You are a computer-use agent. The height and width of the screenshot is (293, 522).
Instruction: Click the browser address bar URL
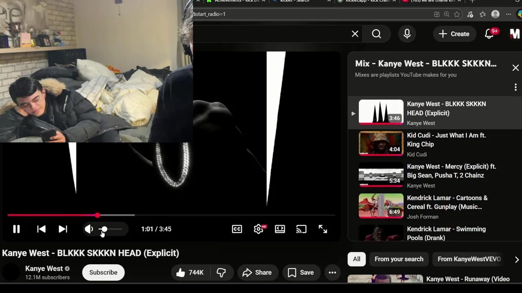tap(209, 14)
